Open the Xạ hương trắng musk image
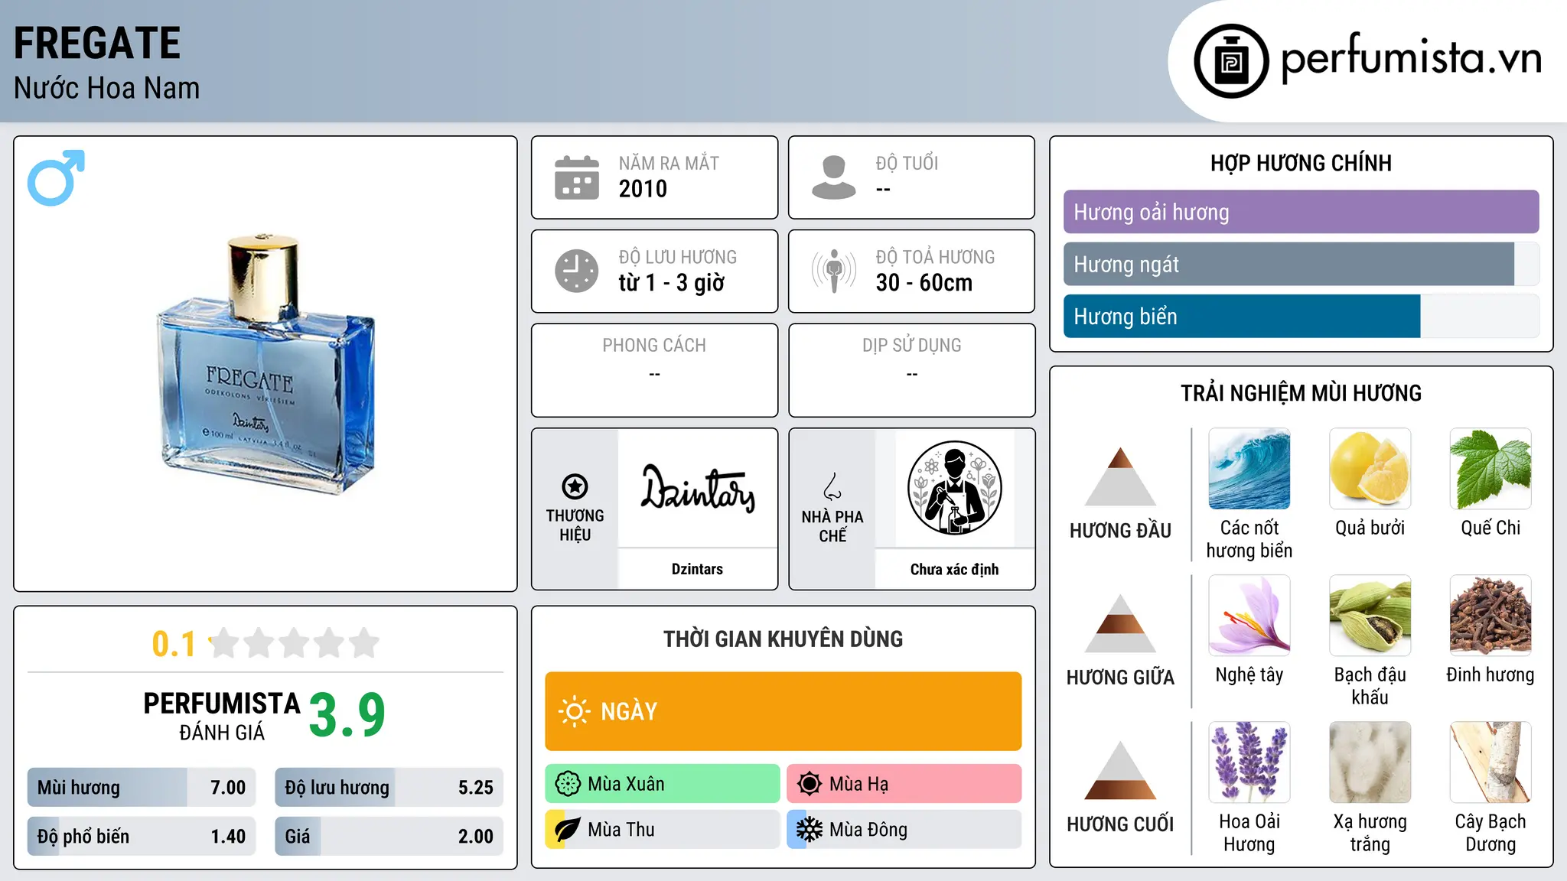The height and width of the screenshot is (881, 1567). 1370,762
